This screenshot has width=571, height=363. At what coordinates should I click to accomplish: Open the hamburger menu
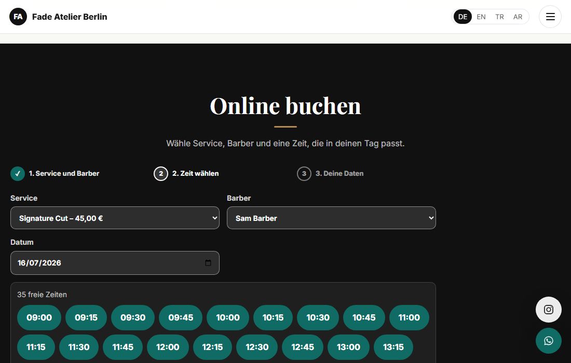coord(550,17)
